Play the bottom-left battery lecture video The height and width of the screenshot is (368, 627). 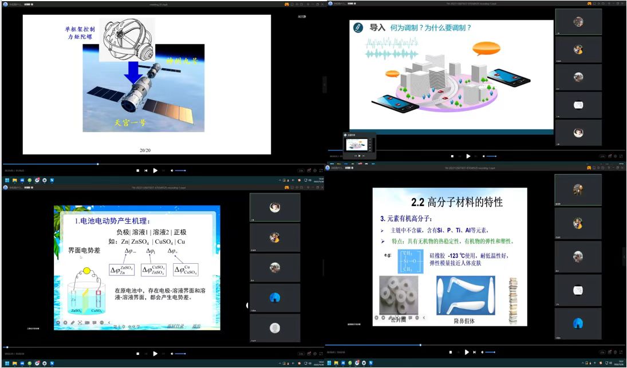[155, 354]
